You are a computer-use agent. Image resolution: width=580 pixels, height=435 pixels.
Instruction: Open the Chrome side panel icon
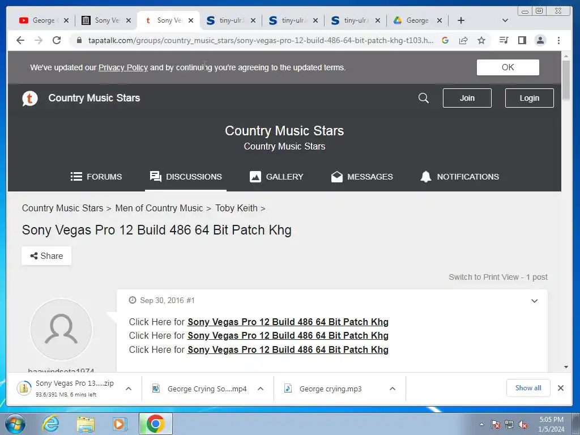tap(522, 40)
